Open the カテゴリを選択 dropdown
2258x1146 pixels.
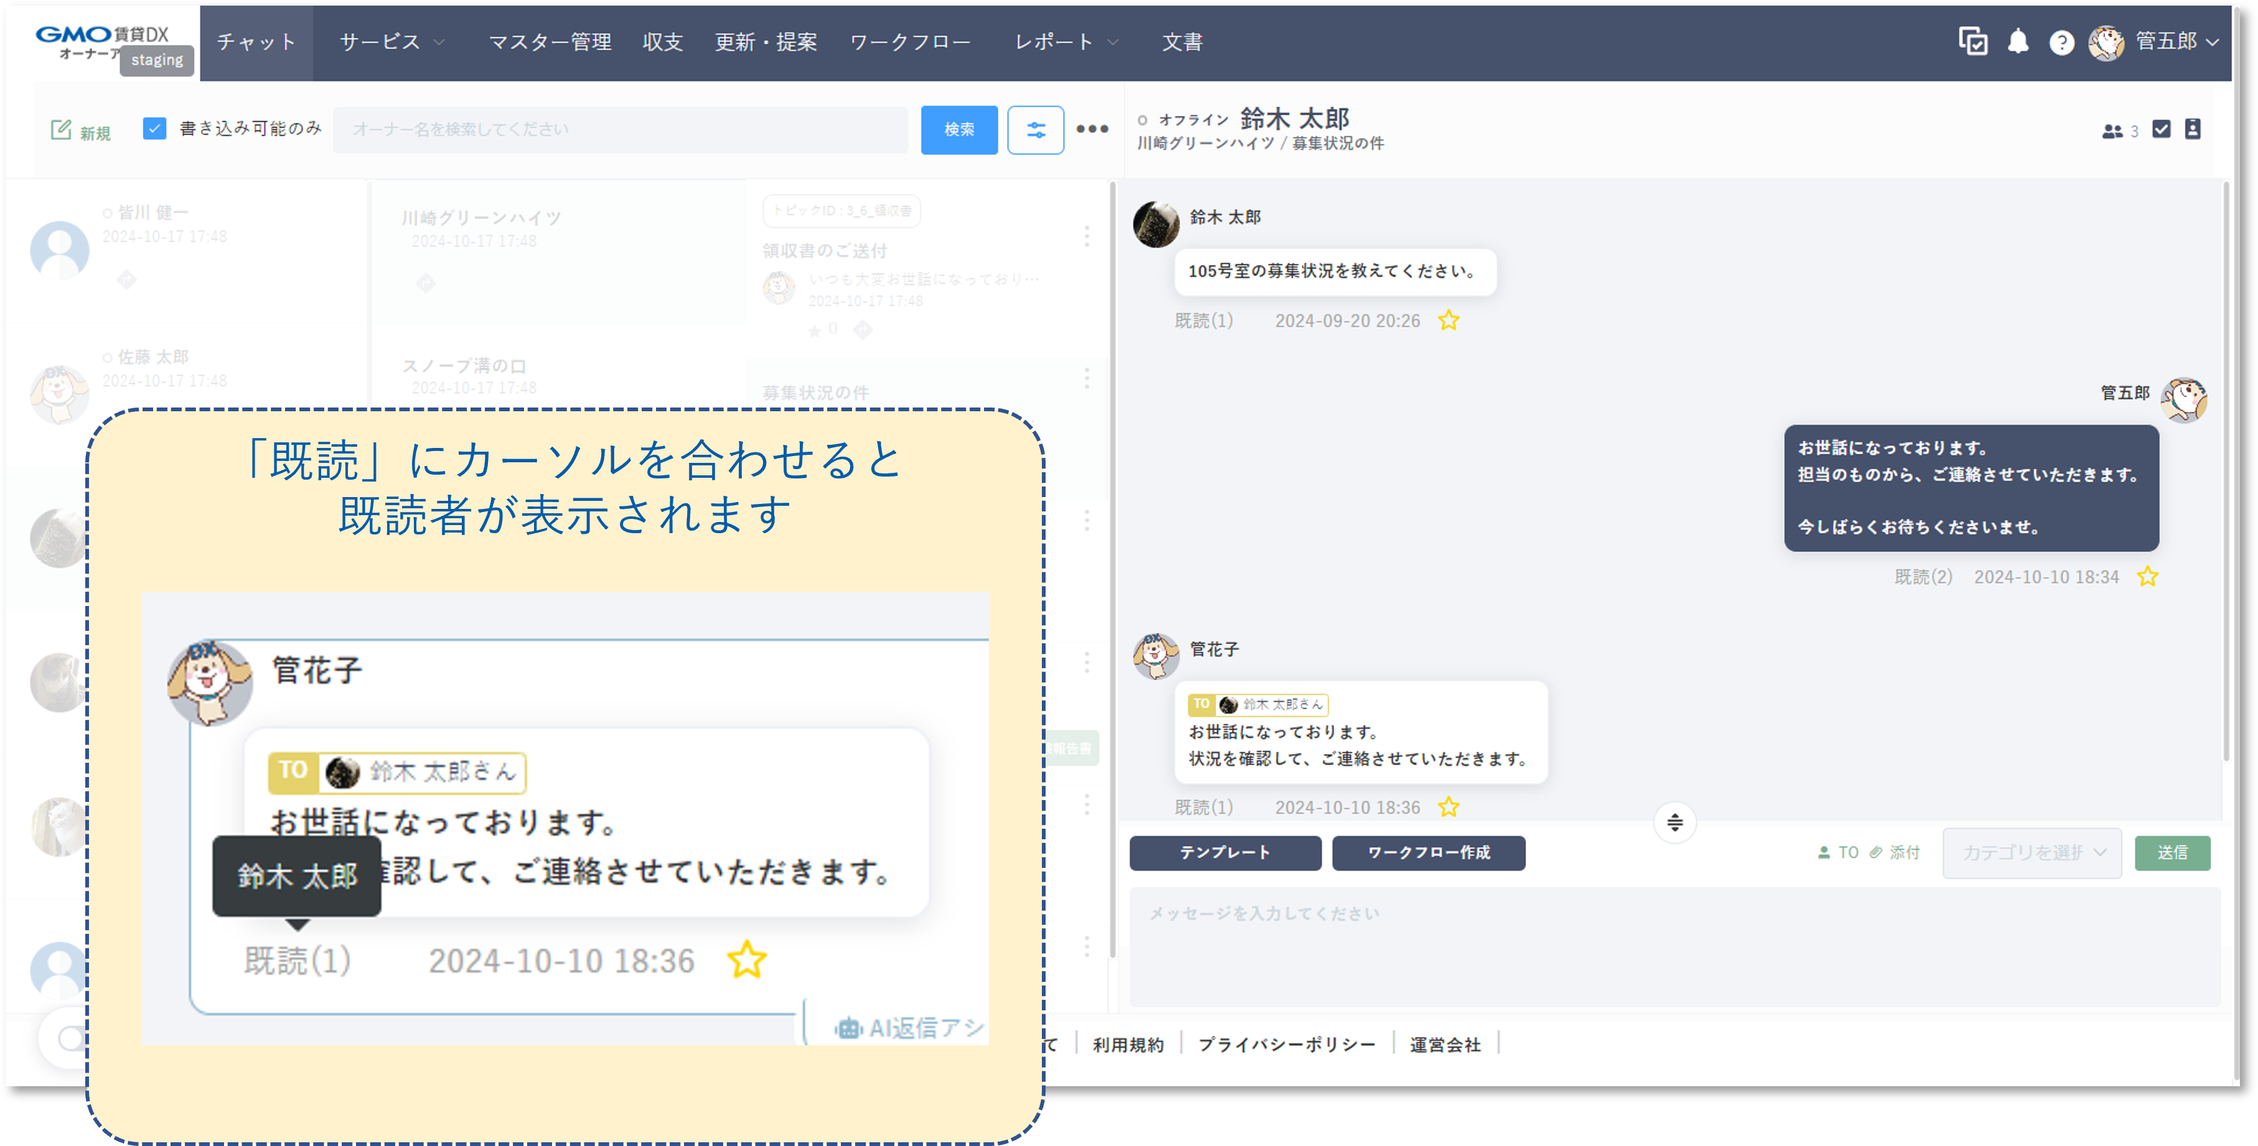[2031, 852]
